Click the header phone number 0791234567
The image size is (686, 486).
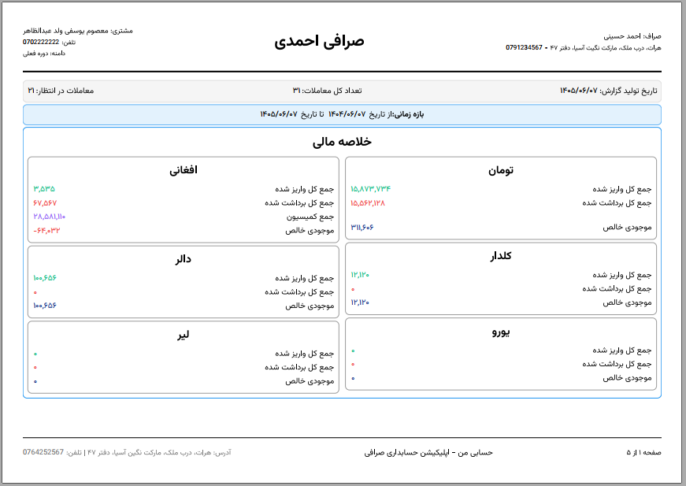[524, 47]
